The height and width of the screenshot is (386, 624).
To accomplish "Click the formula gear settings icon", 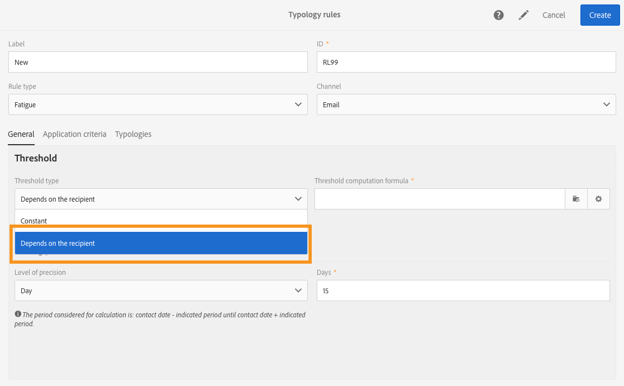I will (598, 199).
